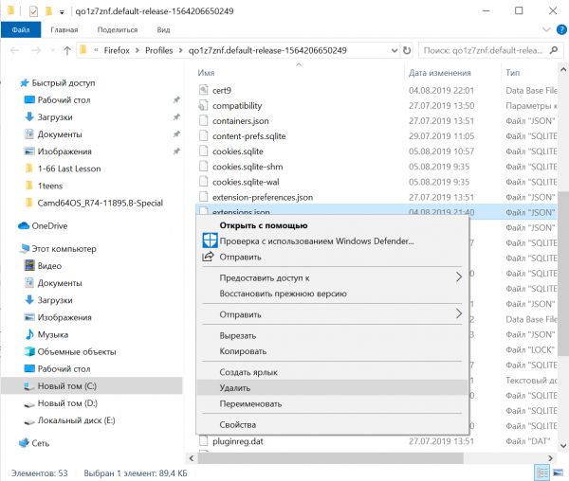The height and width of the screenshot is (481, 569).
Task: Open the address bar history dropdown
Action: pyautogui.click(x=395, y=50)
